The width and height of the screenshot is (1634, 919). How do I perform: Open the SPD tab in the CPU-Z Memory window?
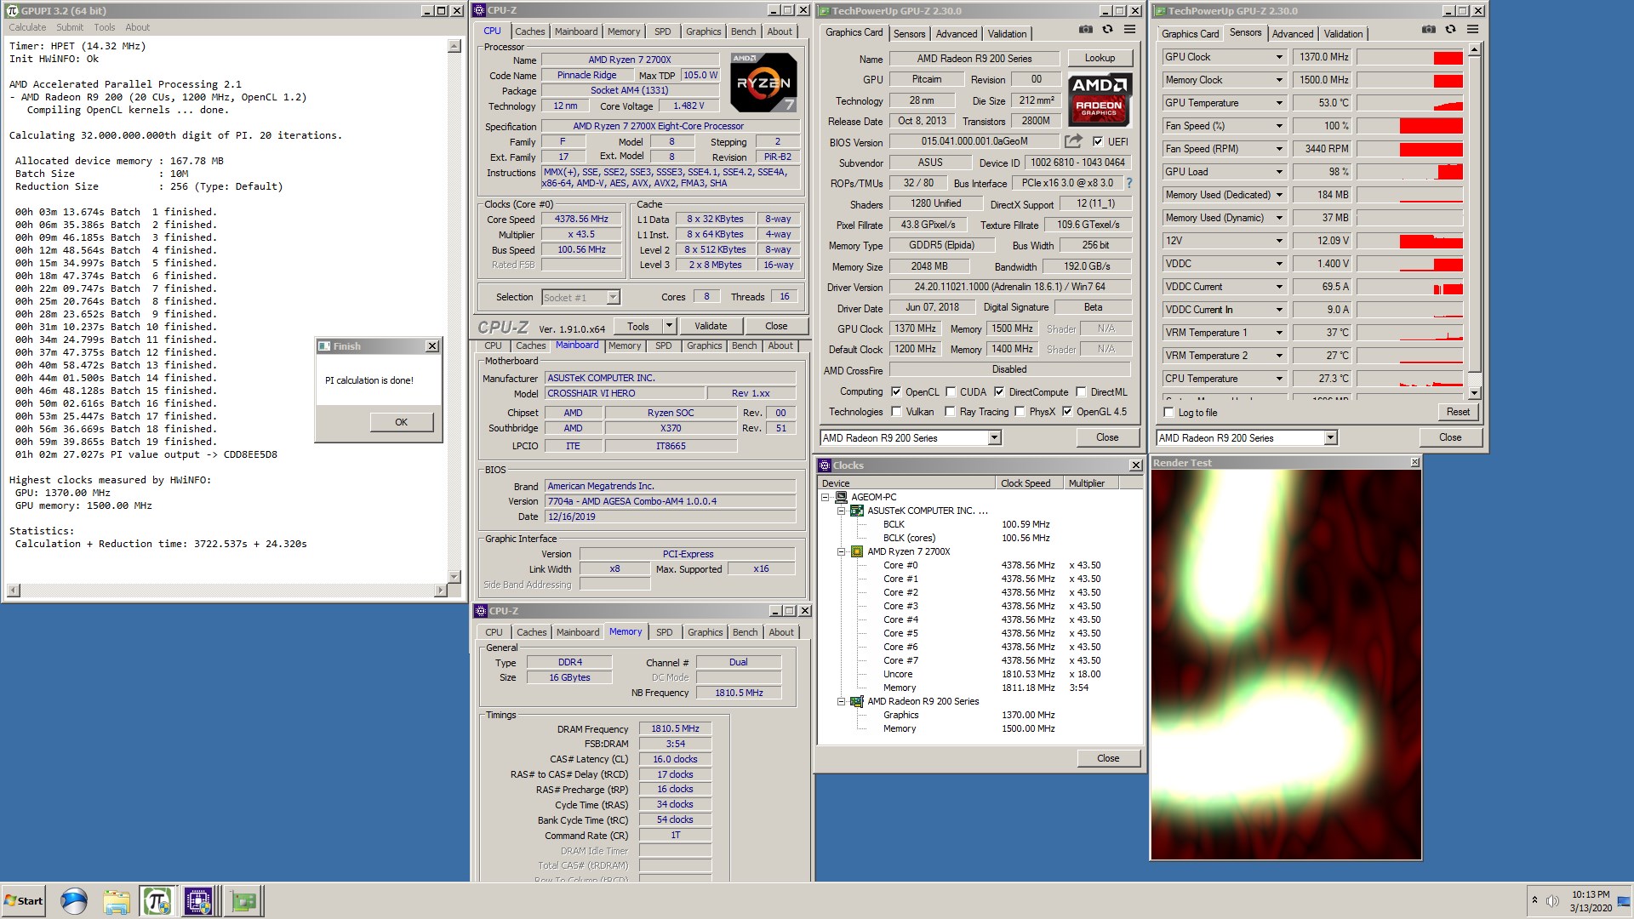pyautogui.click(x=664, y=632)
